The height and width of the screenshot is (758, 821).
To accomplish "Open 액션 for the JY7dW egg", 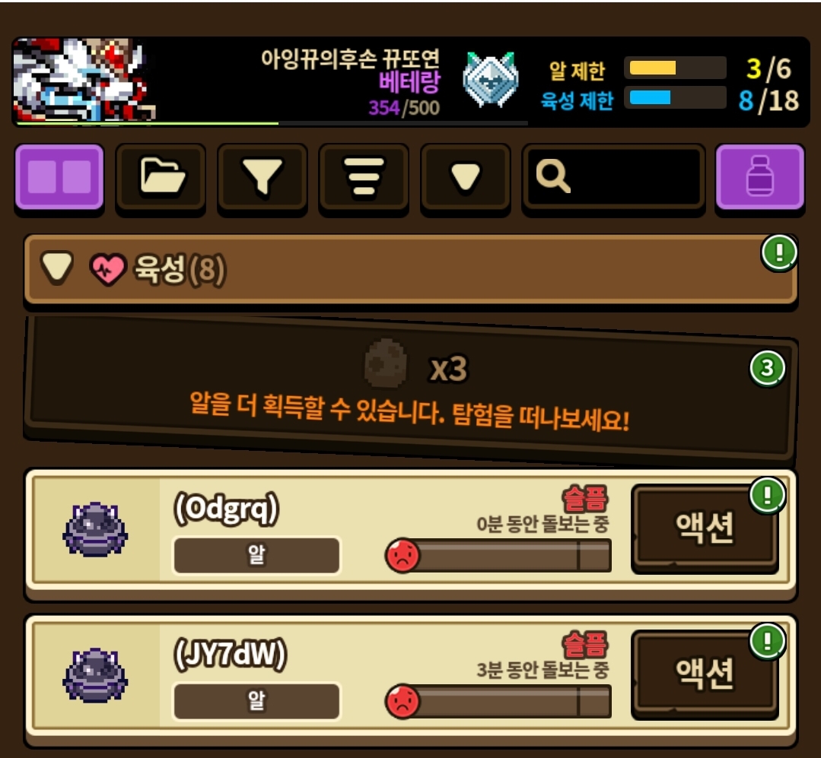I will click(705, 674).
